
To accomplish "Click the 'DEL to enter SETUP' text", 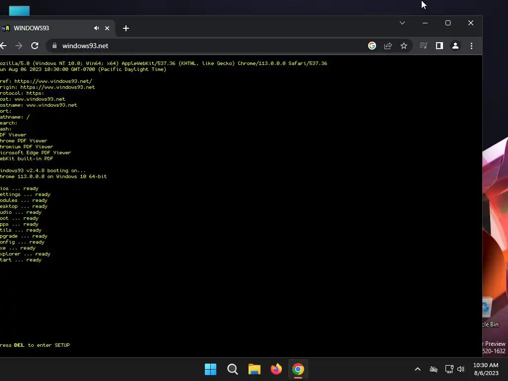I will [x=42, y=345].
